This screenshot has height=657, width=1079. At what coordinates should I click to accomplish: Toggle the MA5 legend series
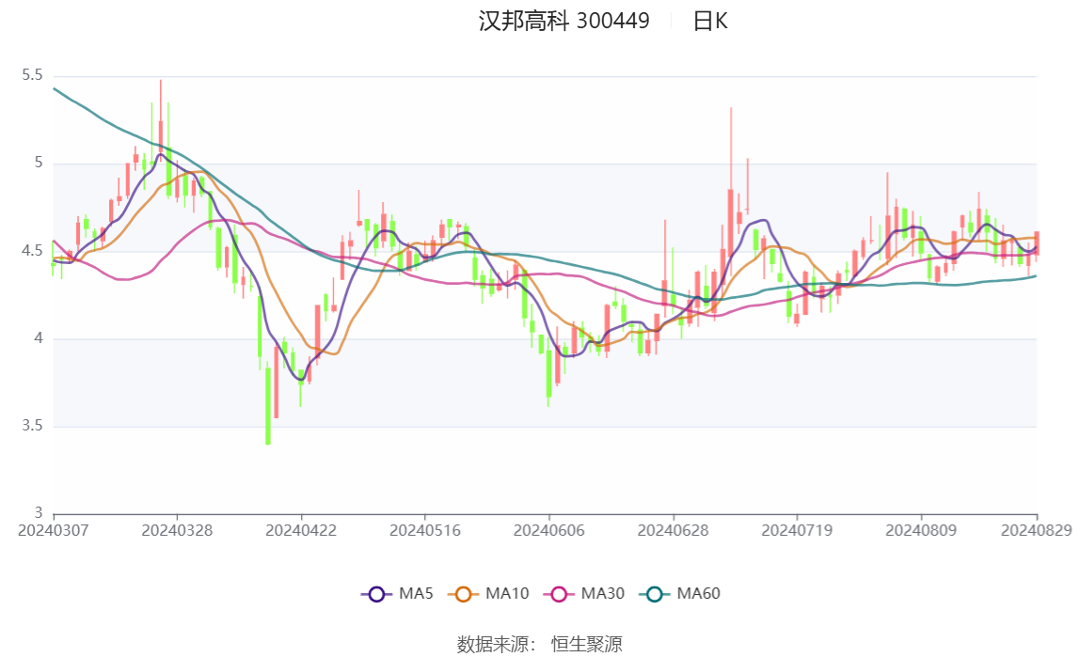click(397, 594)
